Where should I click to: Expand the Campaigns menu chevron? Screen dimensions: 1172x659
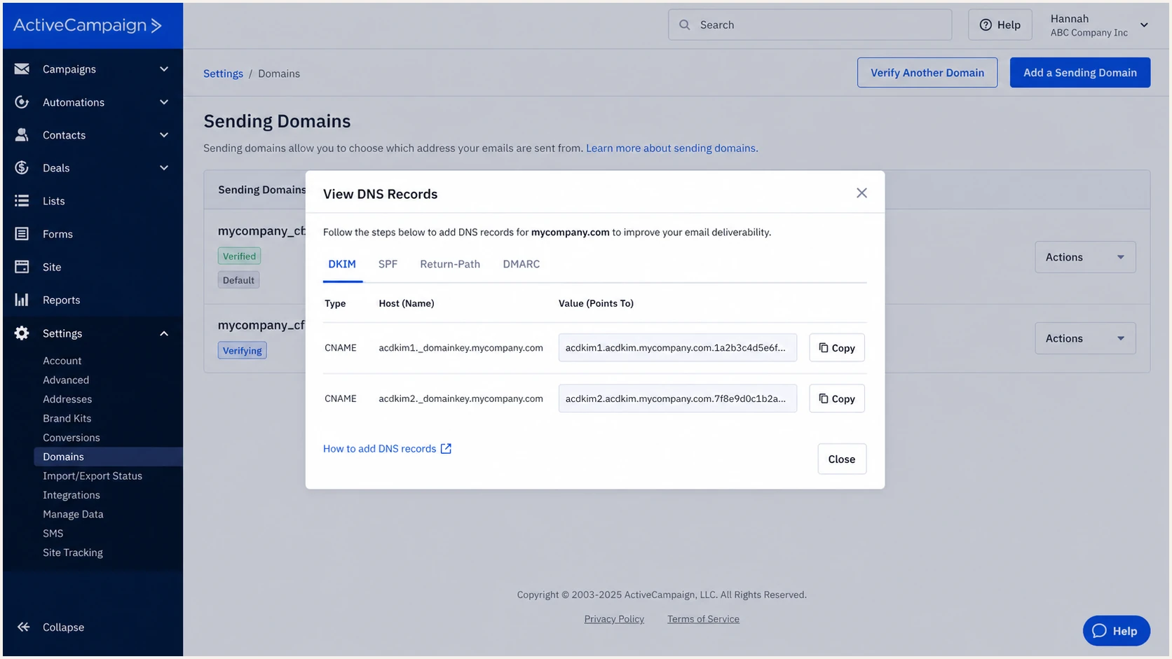pos(164,69)
